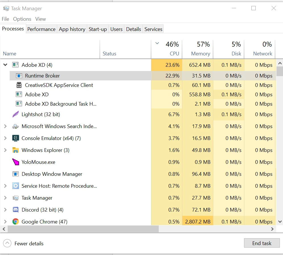
Task: Open the View menu
Action: (40, 19)
